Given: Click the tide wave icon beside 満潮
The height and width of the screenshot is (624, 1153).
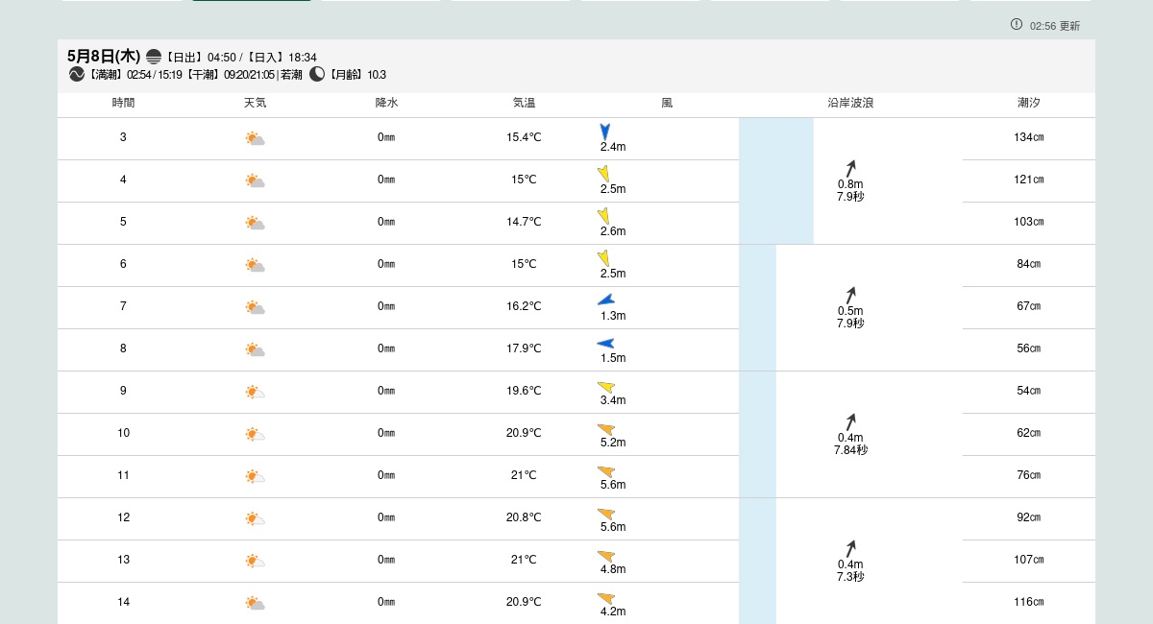Looking at the screenshot, I should click(x=77, y=75).
